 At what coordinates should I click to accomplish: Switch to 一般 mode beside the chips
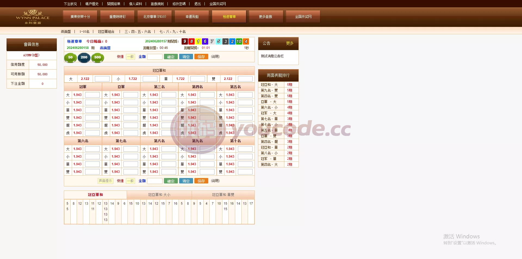130,57
